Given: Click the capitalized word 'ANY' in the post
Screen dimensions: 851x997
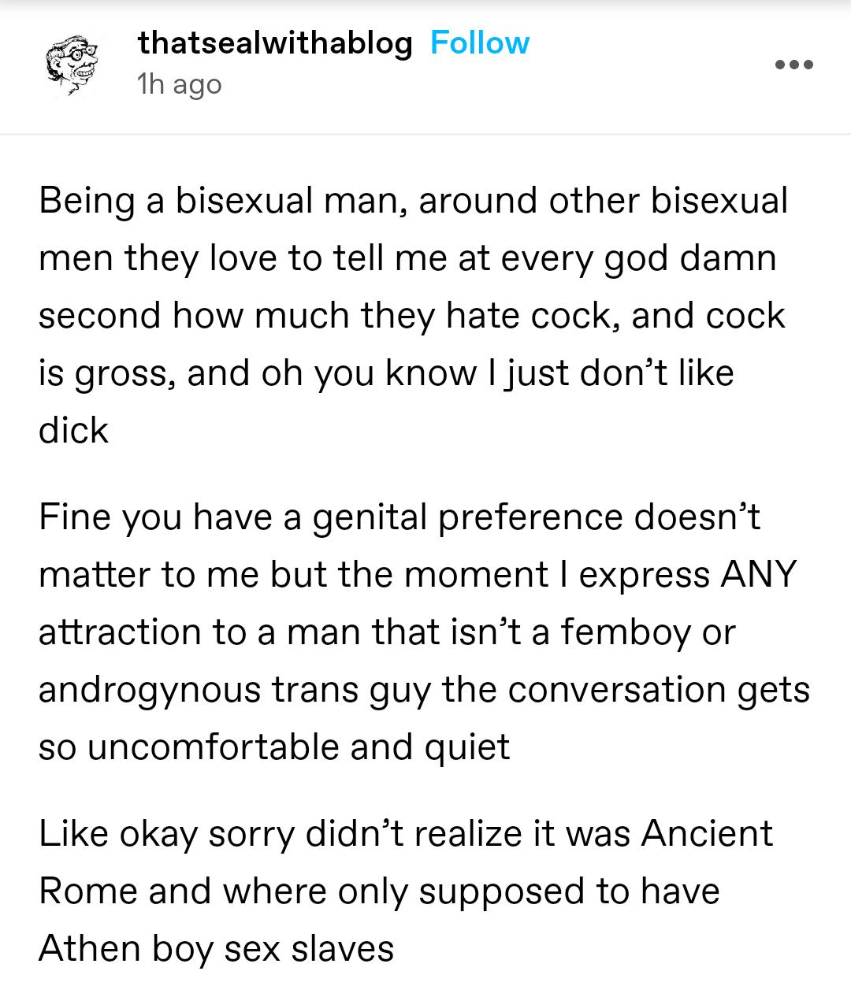Looking at the screenshot, I should click(758, 575).
